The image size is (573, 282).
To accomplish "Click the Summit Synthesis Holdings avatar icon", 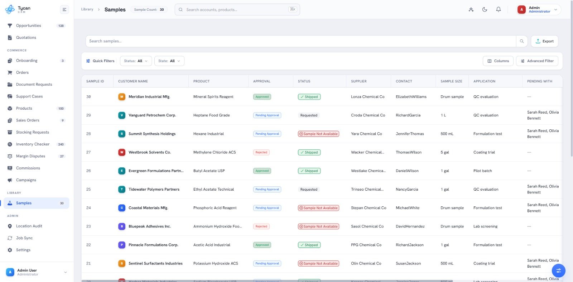I will coord(122,134).
